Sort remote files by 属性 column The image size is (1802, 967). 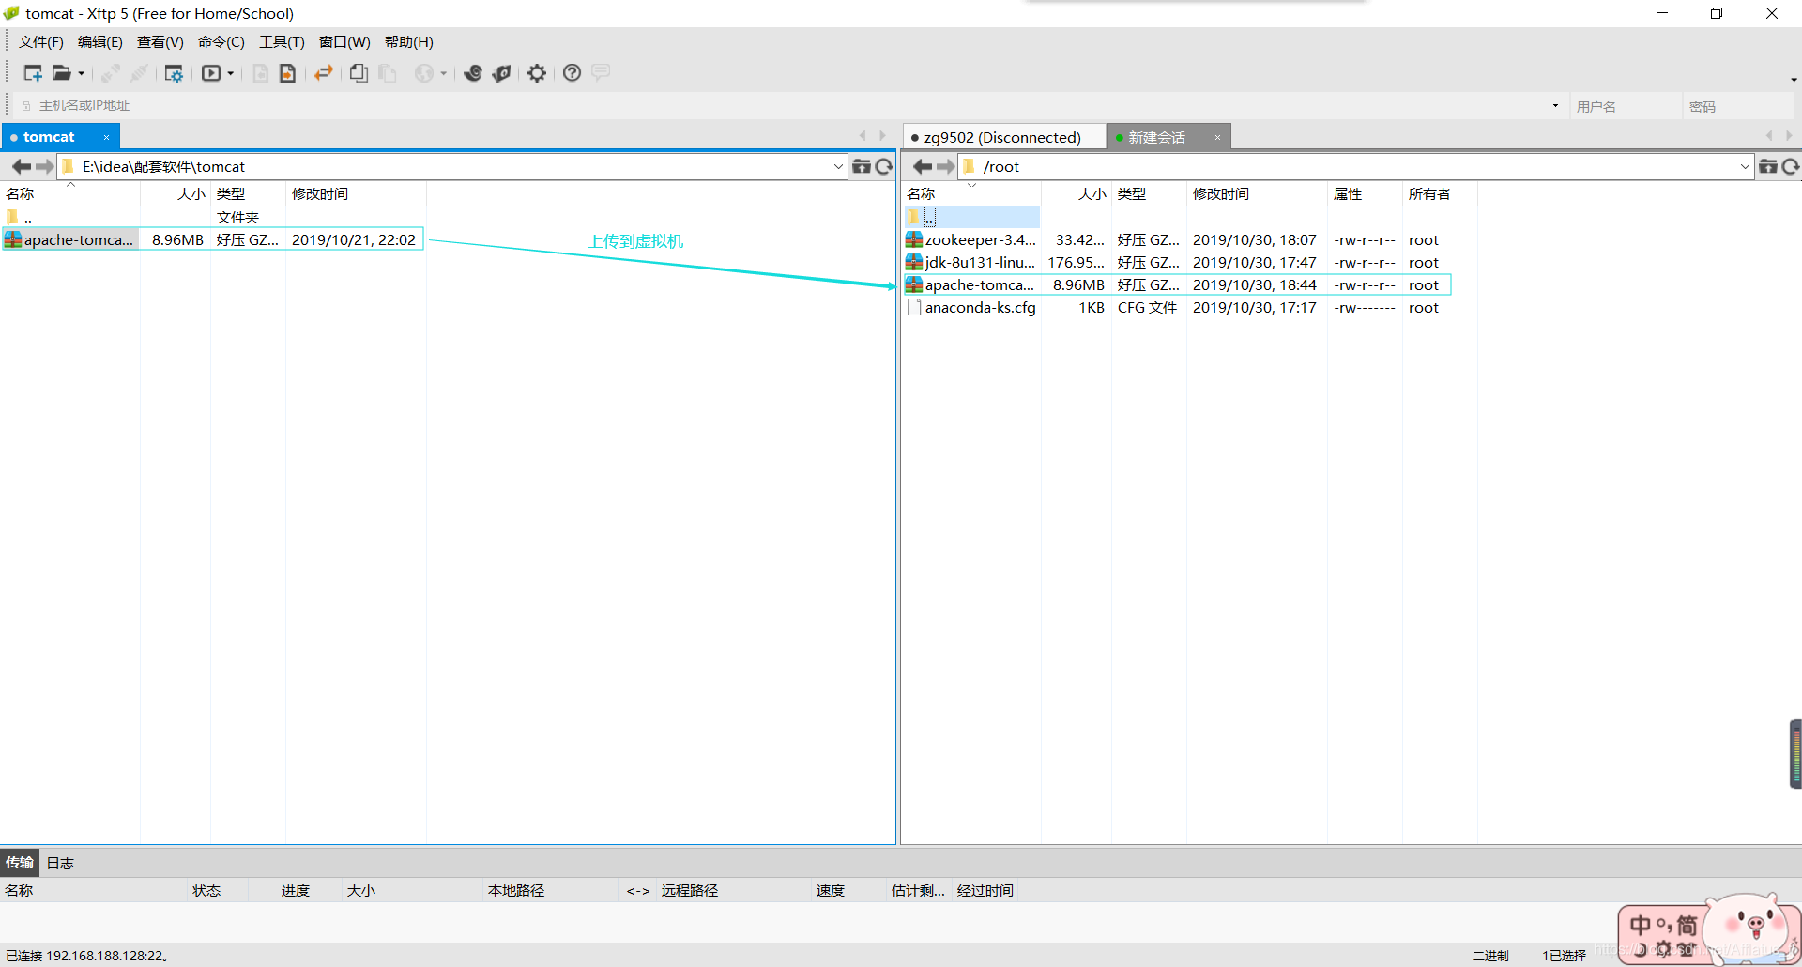[x=1365, y=194]
